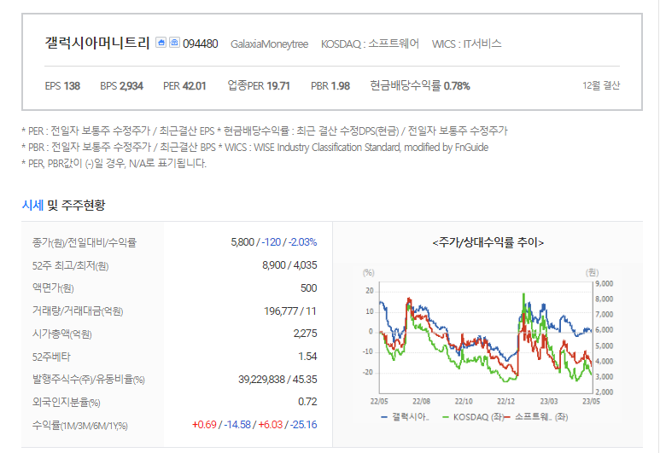Click the phone icon next to 094480
Viewport: 660px width, 453px height.
[175, 43]
